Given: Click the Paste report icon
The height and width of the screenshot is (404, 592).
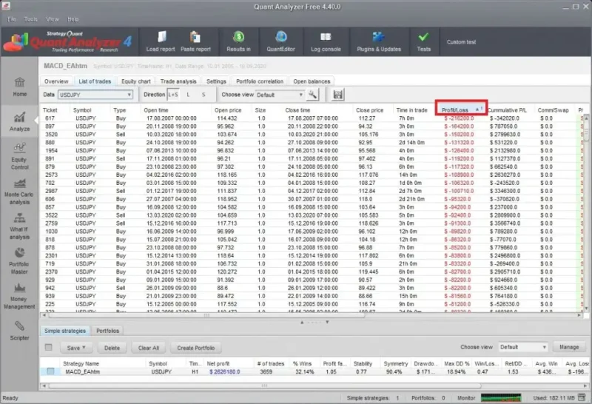Looking at the screenshot, I should [x=196, y=40].
